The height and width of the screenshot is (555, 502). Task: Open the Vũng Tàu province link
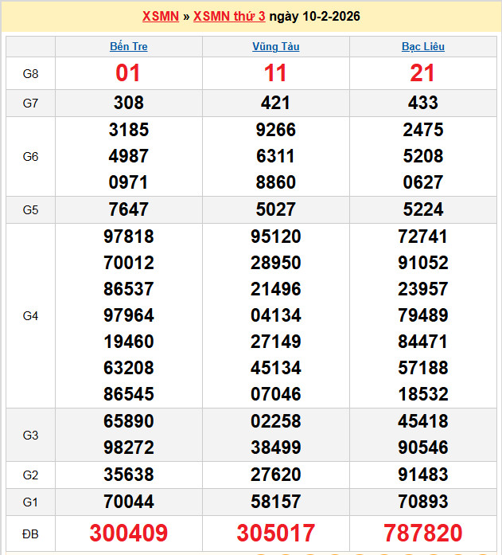coord(275,47)
